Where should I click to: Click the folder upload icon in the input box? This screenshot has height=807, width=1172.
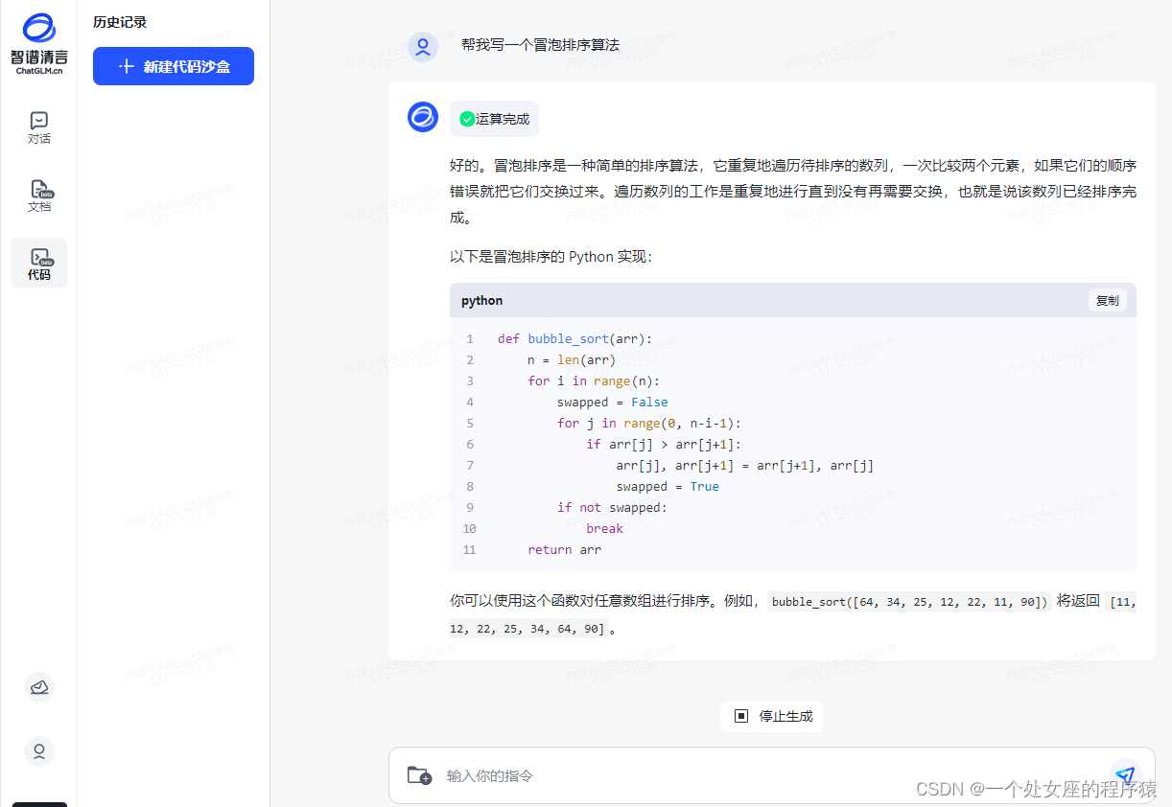pyautogui.click(x=419, y=775)
